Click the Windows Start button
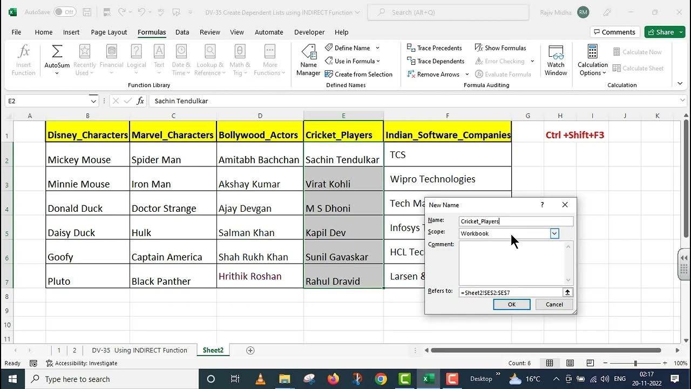The width and height of the screenshot is (691, 389). 12,379
